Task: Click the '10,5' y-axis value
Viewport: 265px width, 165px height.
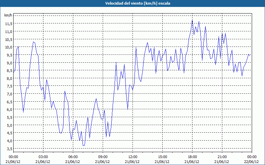Action: (x=9, y=39)
